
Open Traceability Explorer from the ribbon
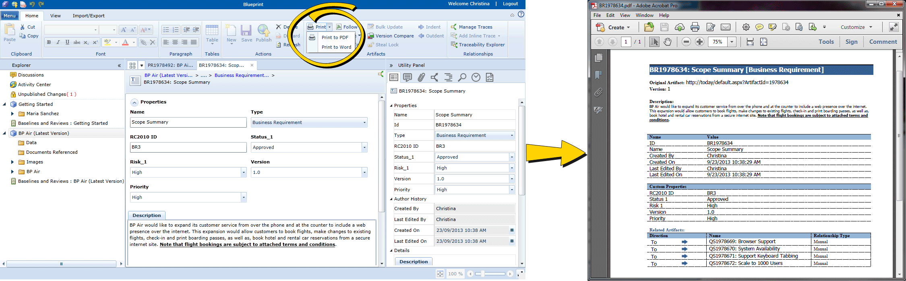point(478,45)
